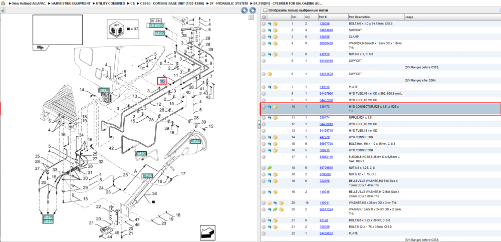Open part number link 120058

point(324,24)
